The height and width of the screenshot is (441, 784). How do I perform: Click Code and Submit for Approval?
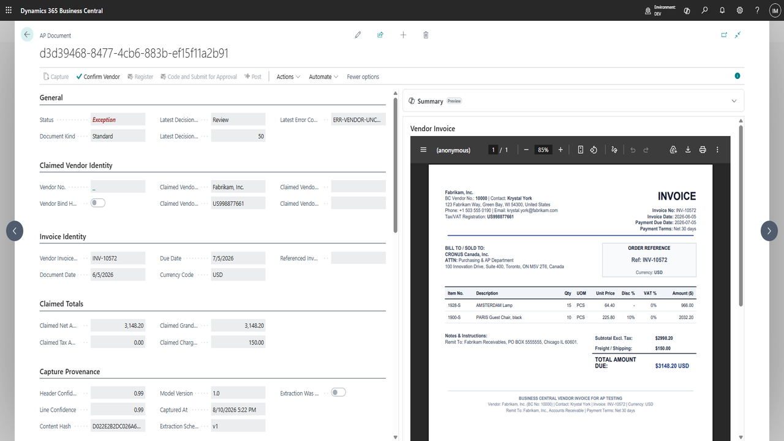tap(198, 77)
